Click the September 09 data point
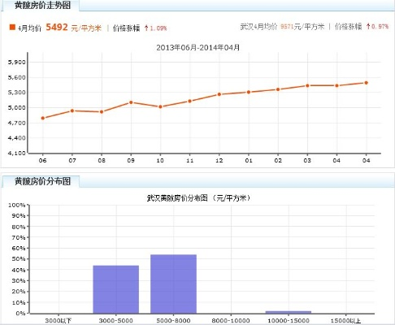Image resolution: width=395 pixels, height=325 pixels. point(131,102)
